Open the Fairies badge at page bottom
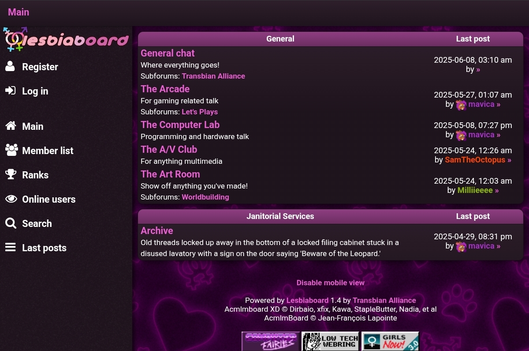The height and width of the screenshot is (351, 529). coord(270,341)
